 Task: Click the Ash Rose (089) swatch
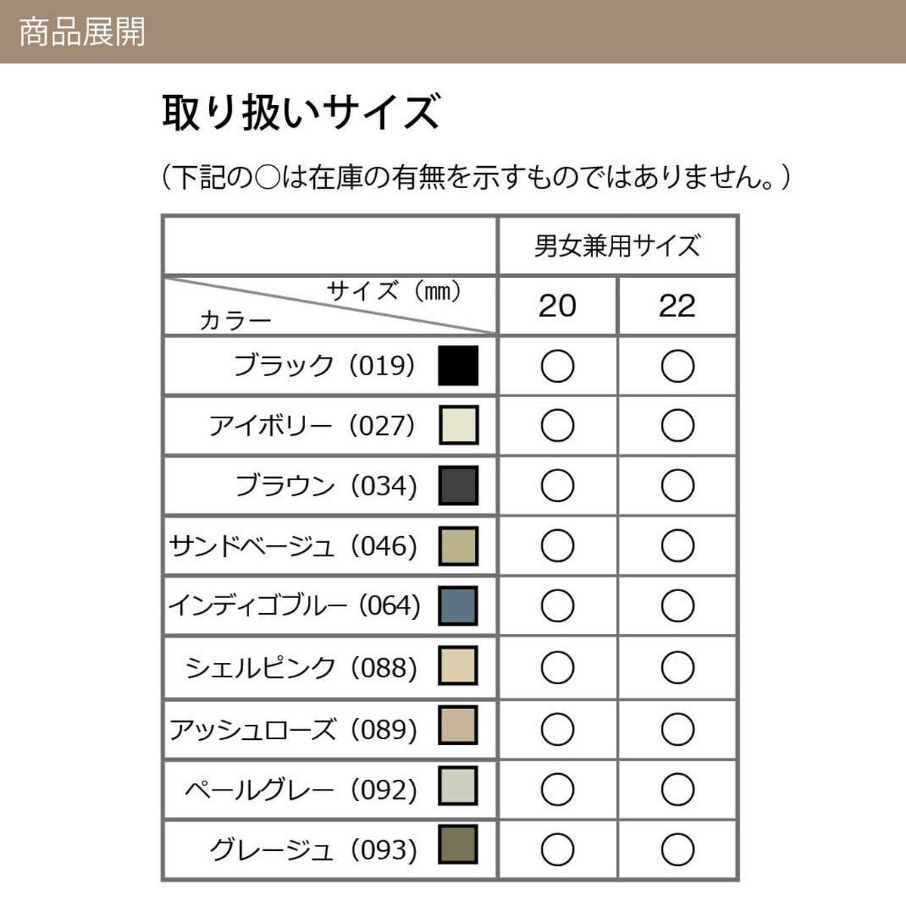click(458, 726)
